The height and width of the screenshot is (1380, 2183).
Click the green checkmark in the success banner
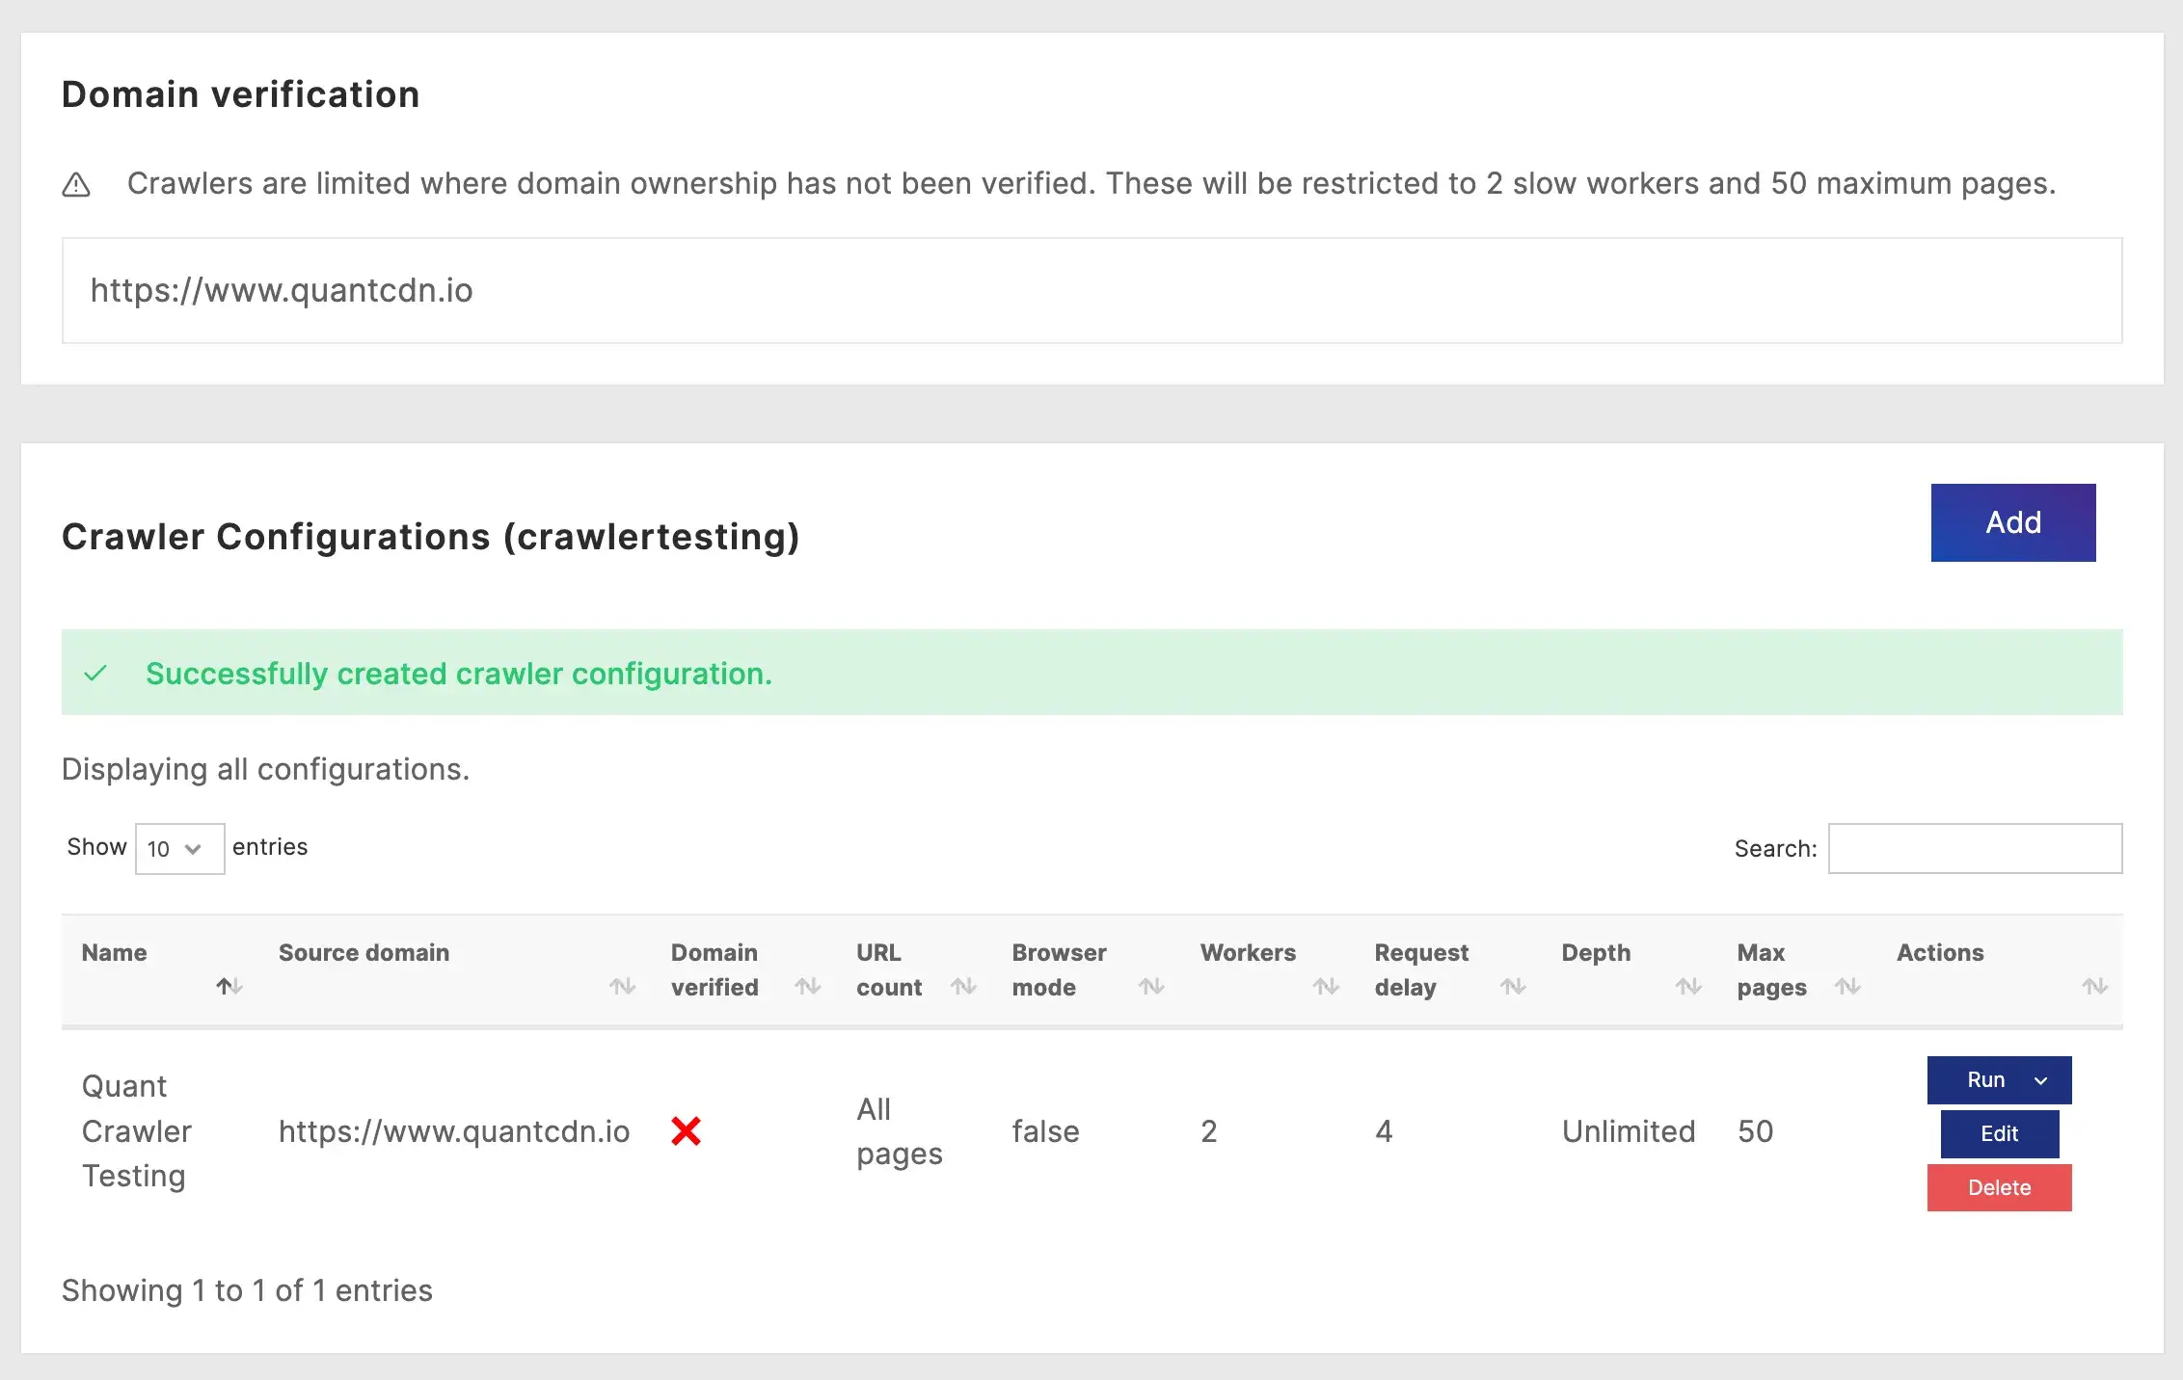click(95, 673)
